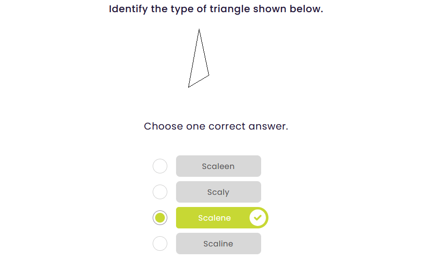Image resolution: width=426 pixels, height=263 pixels.
Task: Click the word "below." in the heading
Action: [x=306, y=9]
